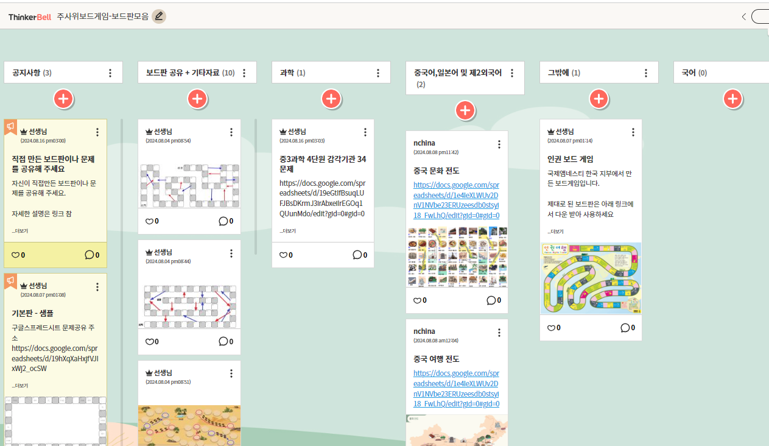Like the 중3과학 4단원 감각기관 post
Viewport: 769px width, 446px height.
pos(283,255)
